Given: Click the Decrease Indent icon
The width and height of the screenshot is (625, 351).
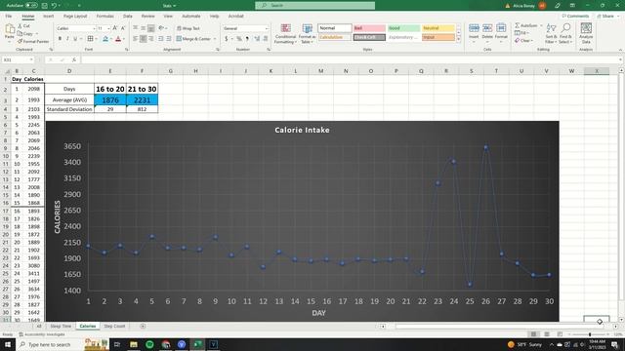Looking at the screenshot, I should tap(160, 39).
